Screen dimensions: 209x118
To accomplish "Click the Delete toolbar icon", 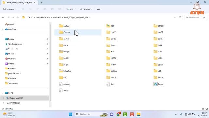I will click(59, 9).
